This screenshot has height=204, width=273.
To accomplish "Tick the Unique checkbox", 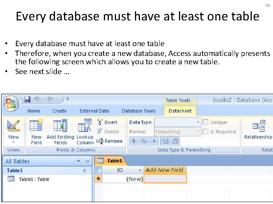I will [205, 122].
